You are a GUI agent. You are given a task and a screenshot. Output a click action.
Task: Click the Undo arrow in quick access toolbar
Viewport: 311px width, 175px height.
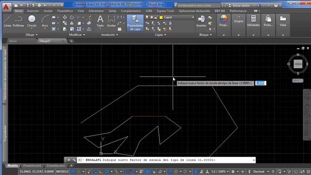point(45,5)
